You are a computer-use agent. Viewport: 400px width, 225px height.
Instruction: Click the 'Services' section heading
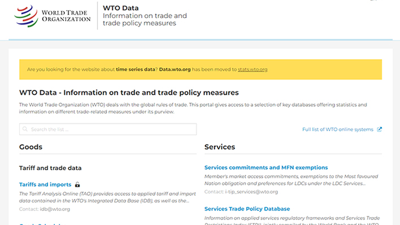(x=220, y=147)
